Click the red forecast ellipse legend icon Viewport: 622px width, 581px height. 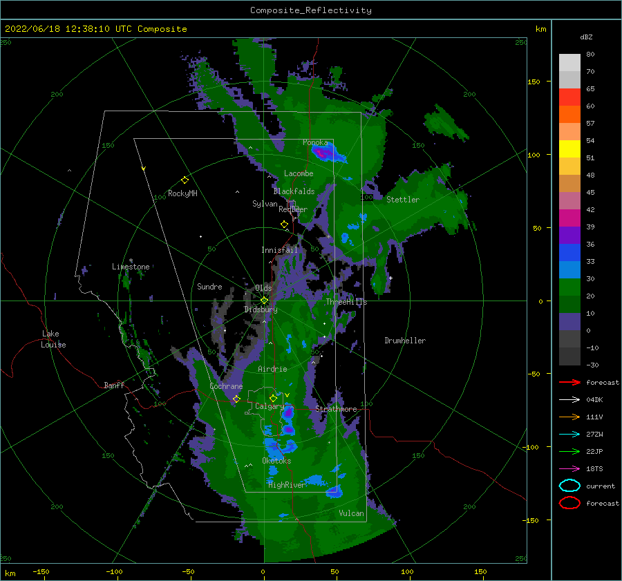pos(569,503)
